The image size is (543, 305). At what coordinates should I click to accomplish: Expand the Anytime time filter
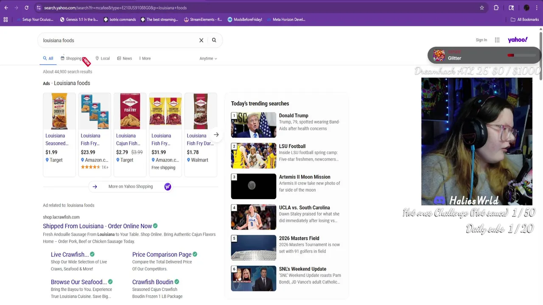pyautogui.click(x=208, y=58)
